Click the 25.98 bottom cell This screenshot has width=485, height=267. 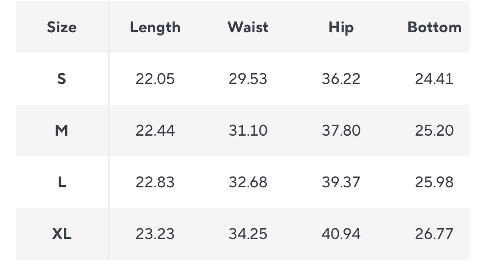click(434, 182)
